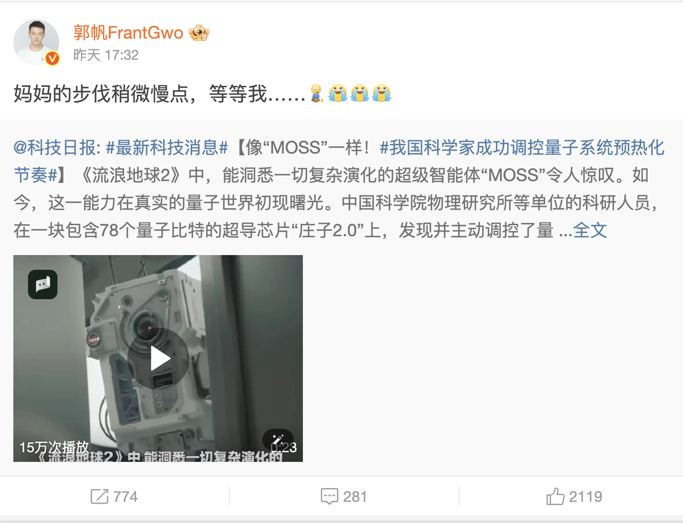Click the magic wand icon on video

click(278, 440)
